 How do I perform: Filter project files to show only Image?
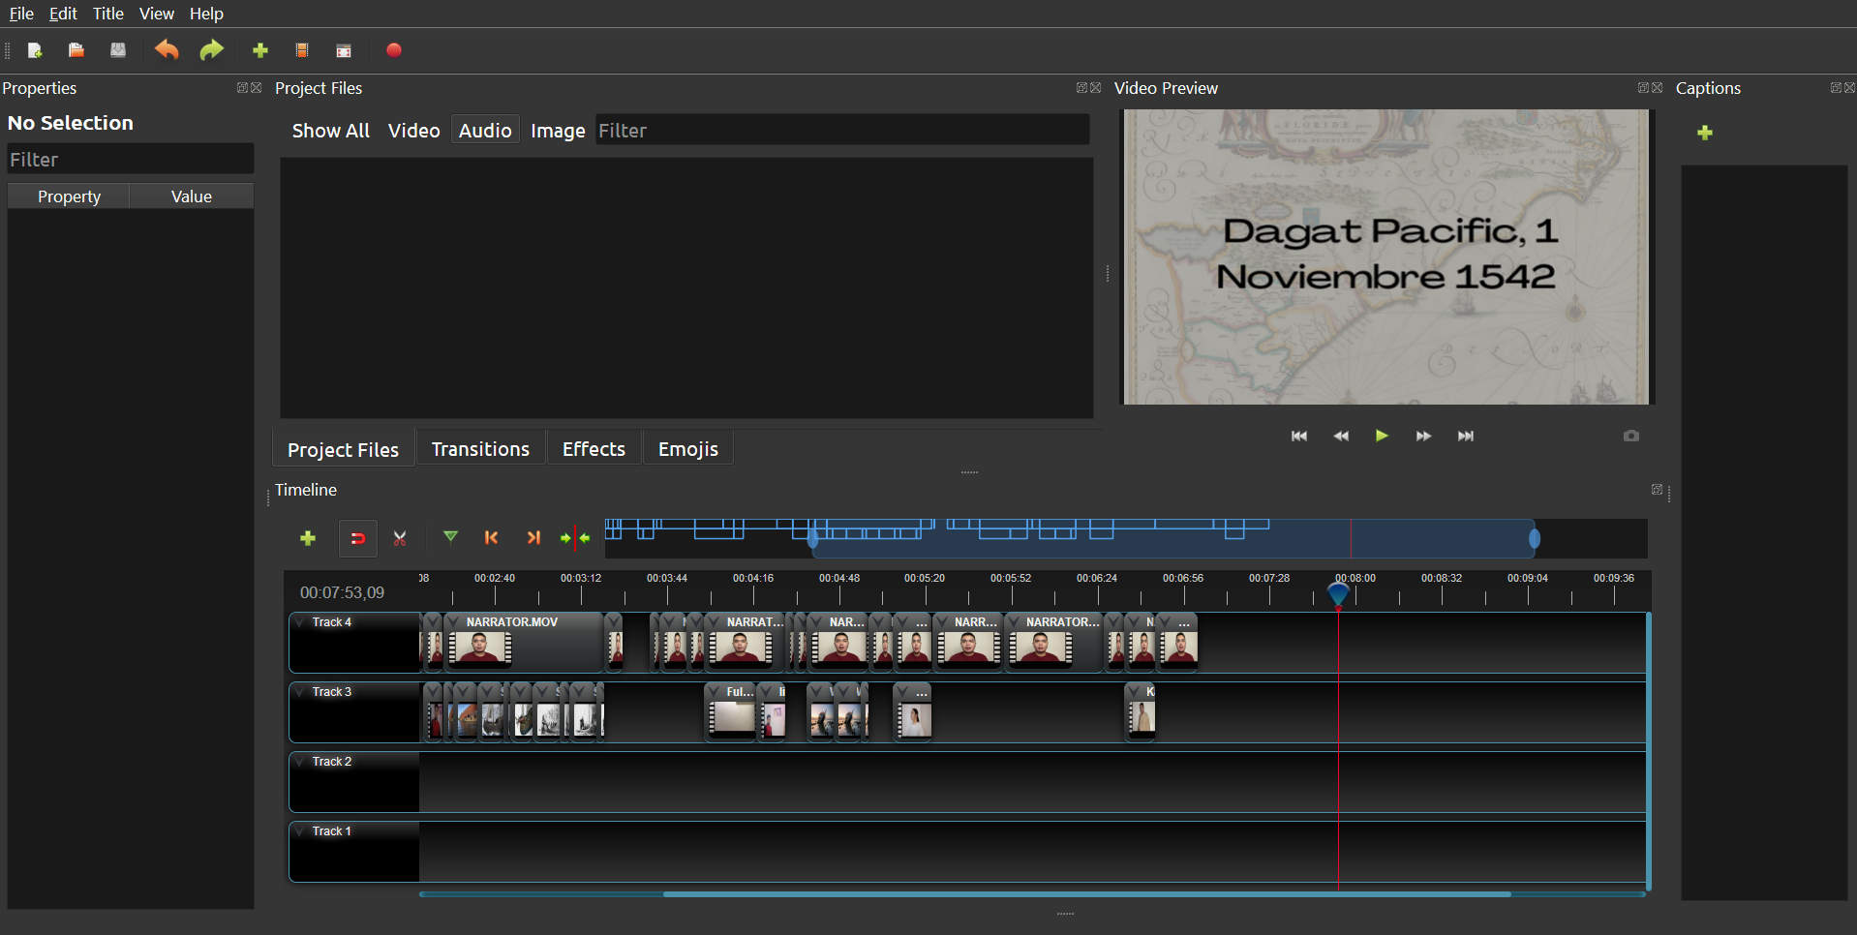[558, 130]
